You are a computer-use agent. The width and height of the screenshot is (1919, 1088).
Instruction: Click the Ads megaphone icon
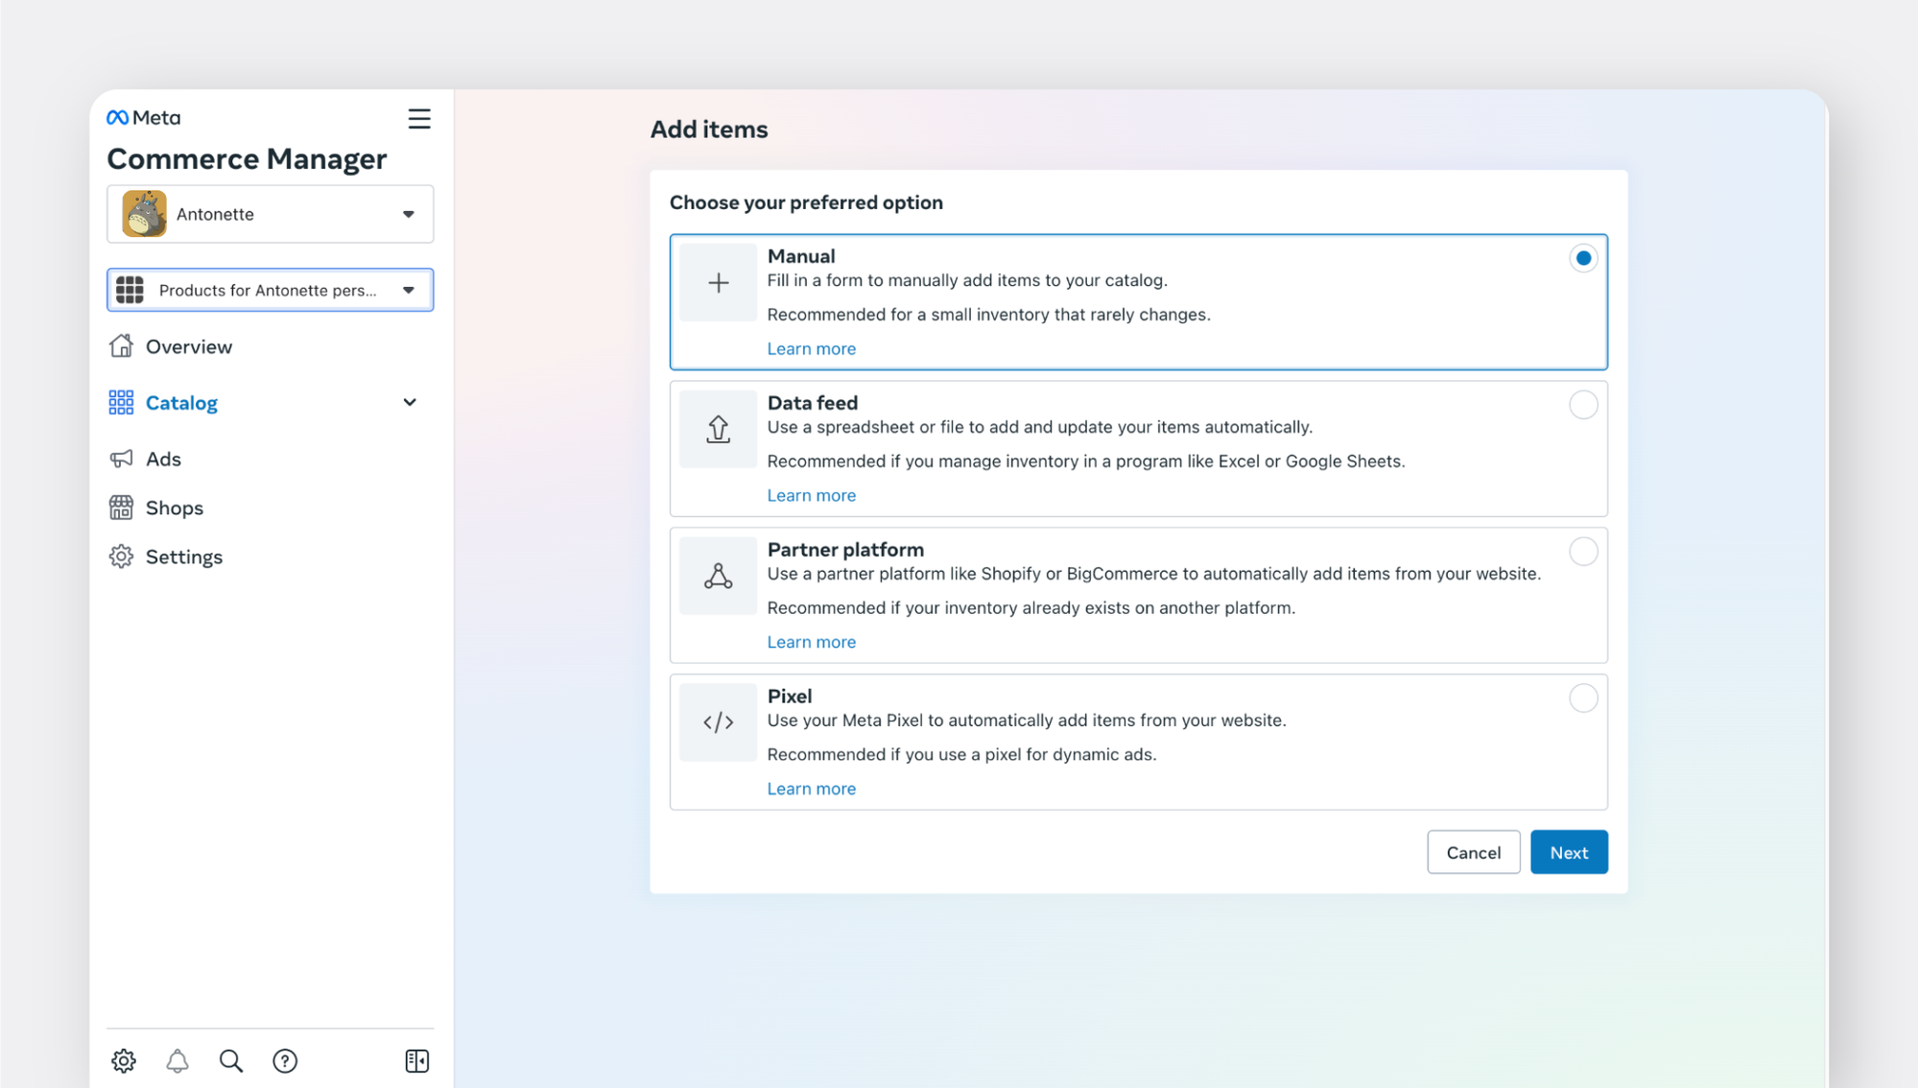(120, 459)
